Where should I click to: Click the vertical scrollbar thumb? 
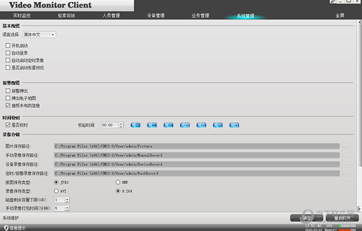point(359,95)
